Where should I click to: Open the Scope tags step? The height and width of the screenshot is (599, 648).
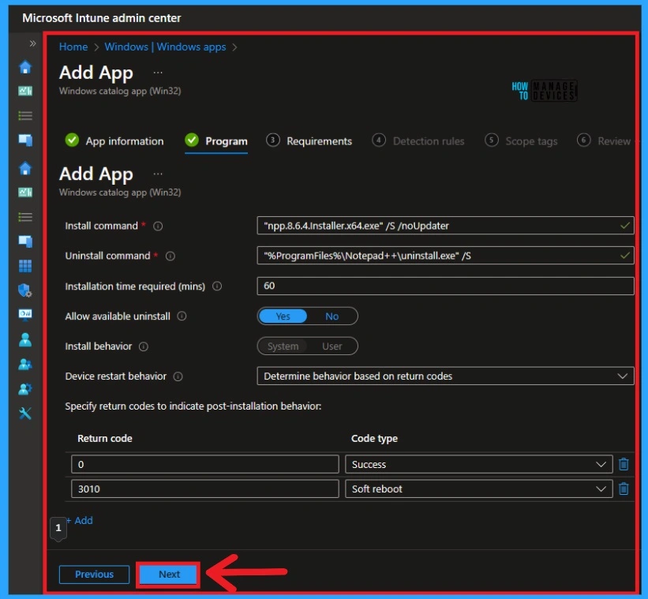(x=521, y=140)
